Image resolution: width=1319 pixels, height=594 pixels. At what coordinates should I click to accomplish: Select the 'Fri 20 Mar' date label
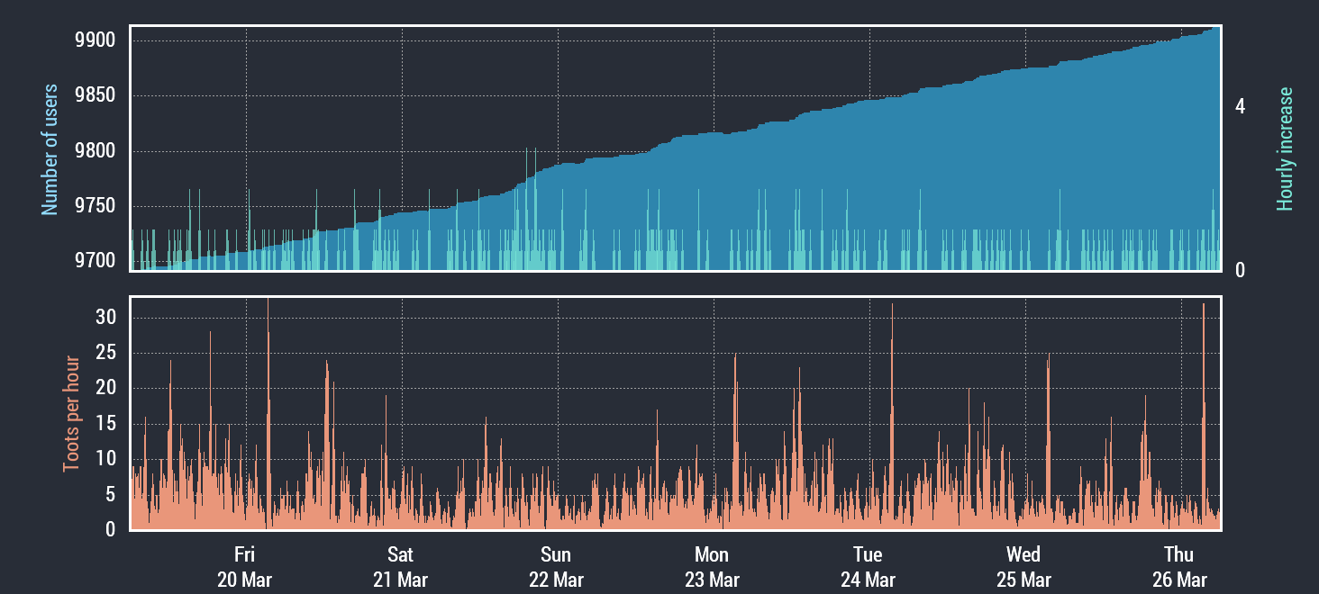coord(244,566)
